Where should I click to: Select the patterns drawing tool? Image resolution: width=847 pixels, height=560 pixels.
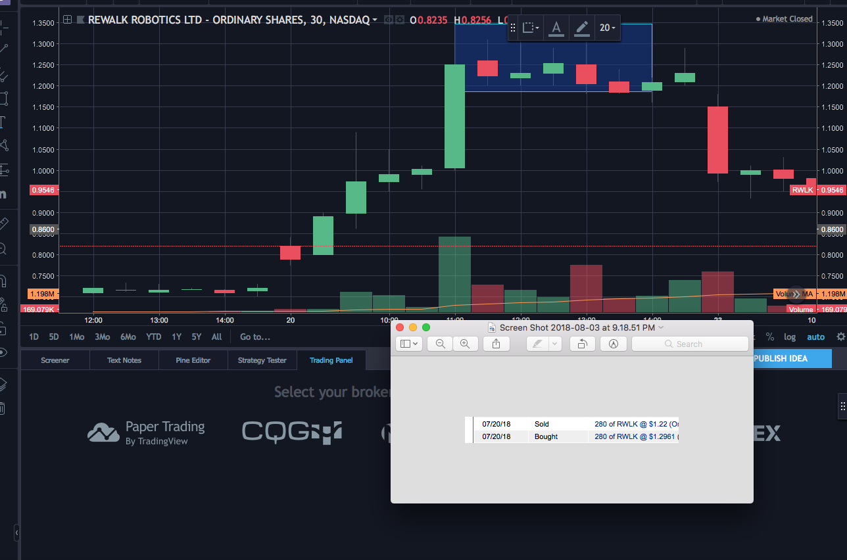pyautogui.click(x=3, y=145)
